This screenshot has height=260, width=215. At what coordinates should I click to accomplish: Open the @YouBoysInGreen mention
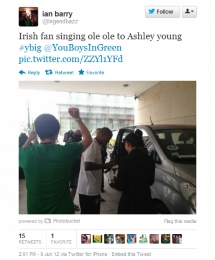pyautogui.click(x=83, y=48)
